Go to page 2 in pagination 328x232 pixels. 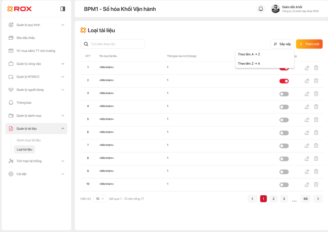tap(273, 199)
